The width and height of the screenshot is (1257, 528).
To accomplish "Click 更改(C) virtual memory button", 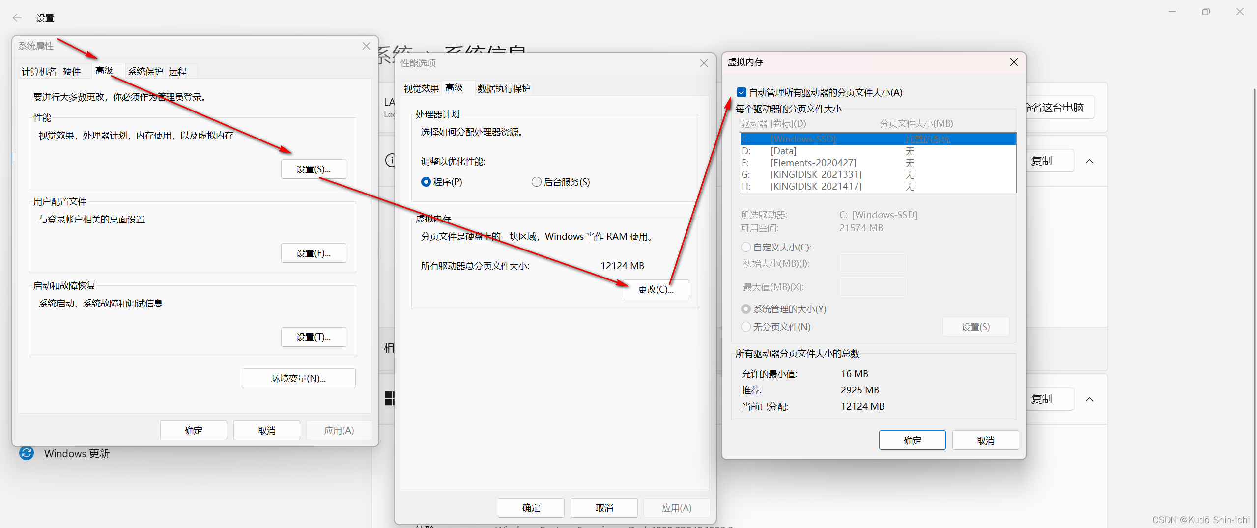I will (656, 289).
